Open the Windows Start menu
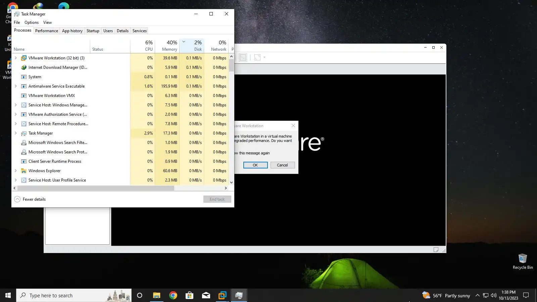This screenshot has width=537, height=302. [8, 295]
